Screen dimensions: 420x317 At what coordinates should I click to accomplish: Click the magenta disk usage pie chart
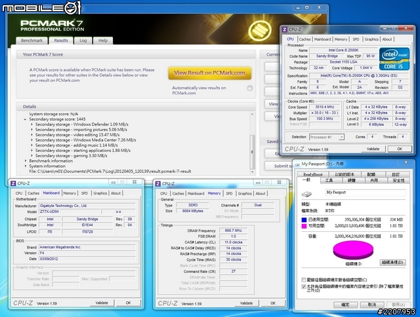coord(353,250)
